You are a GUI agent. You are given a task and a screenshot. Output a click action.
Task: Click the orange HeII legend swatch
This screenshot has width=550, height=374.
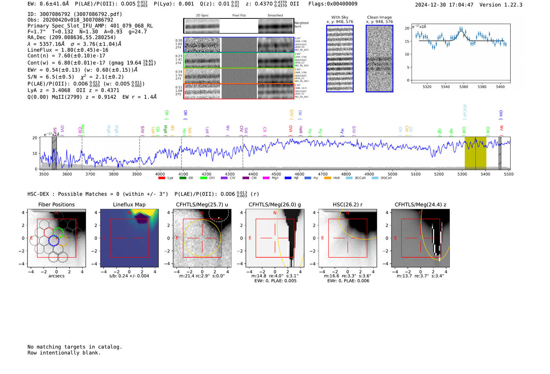pos(328,178)
